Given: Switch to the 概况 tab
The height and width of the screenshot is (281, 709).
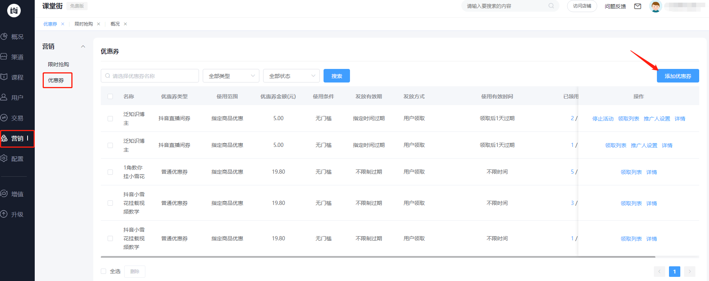Looking at the screenshot, I should pyautogui.click(x=115, y=24).
